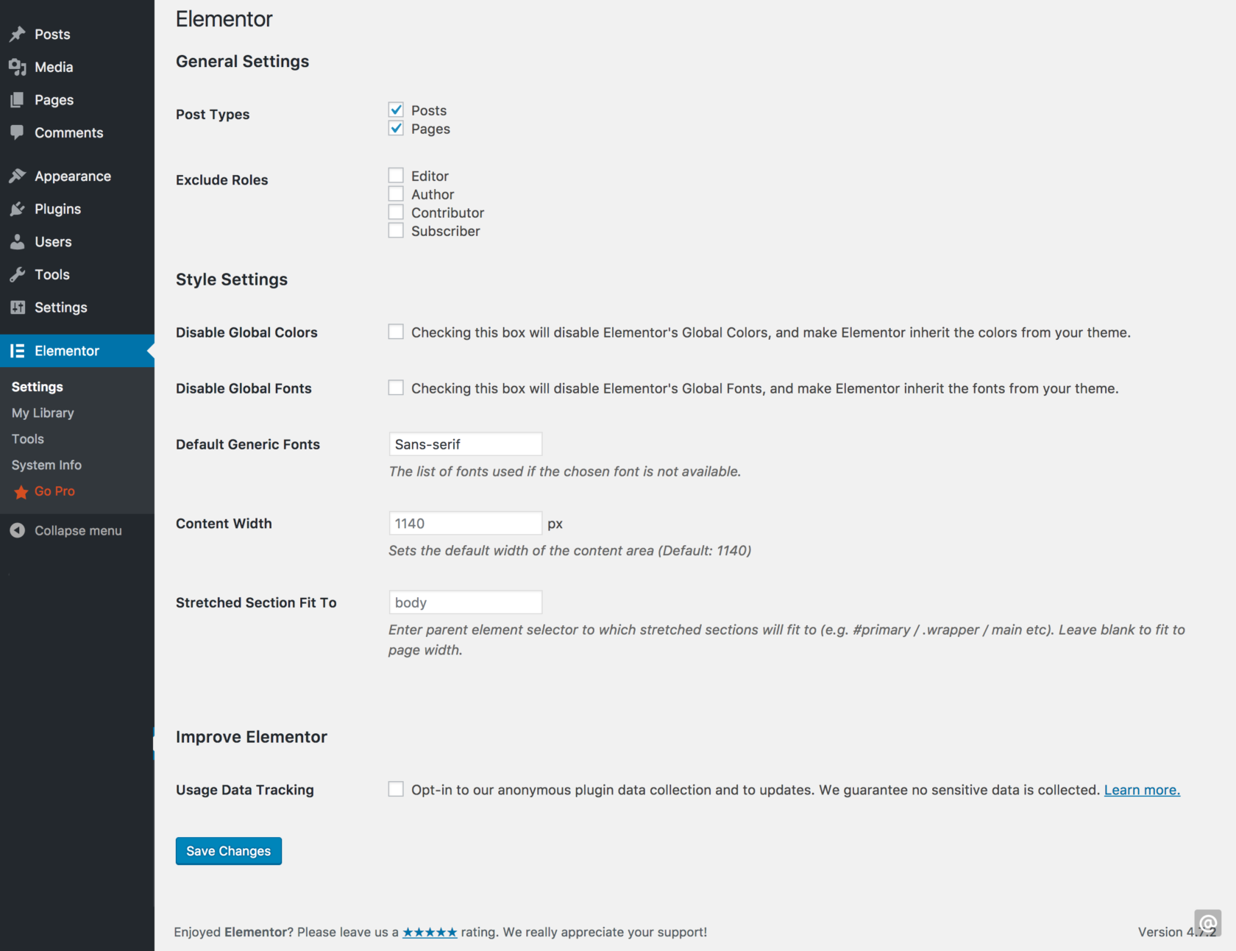This screenshot has width=1236, height=951.
Task: Open System Info page
Action: 46,465
